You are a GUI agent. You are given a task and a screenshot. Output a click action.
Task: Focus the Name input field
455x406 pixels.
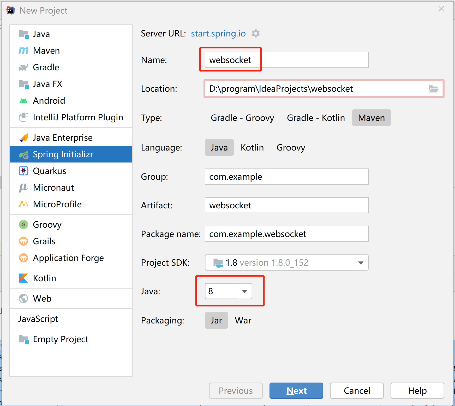click(x=286, y=60)
